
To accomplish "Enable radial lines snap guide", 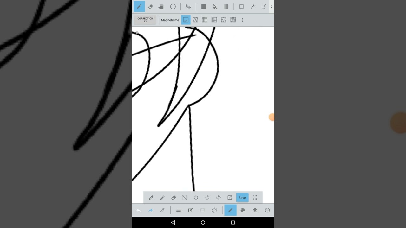I will pos(224,20).
